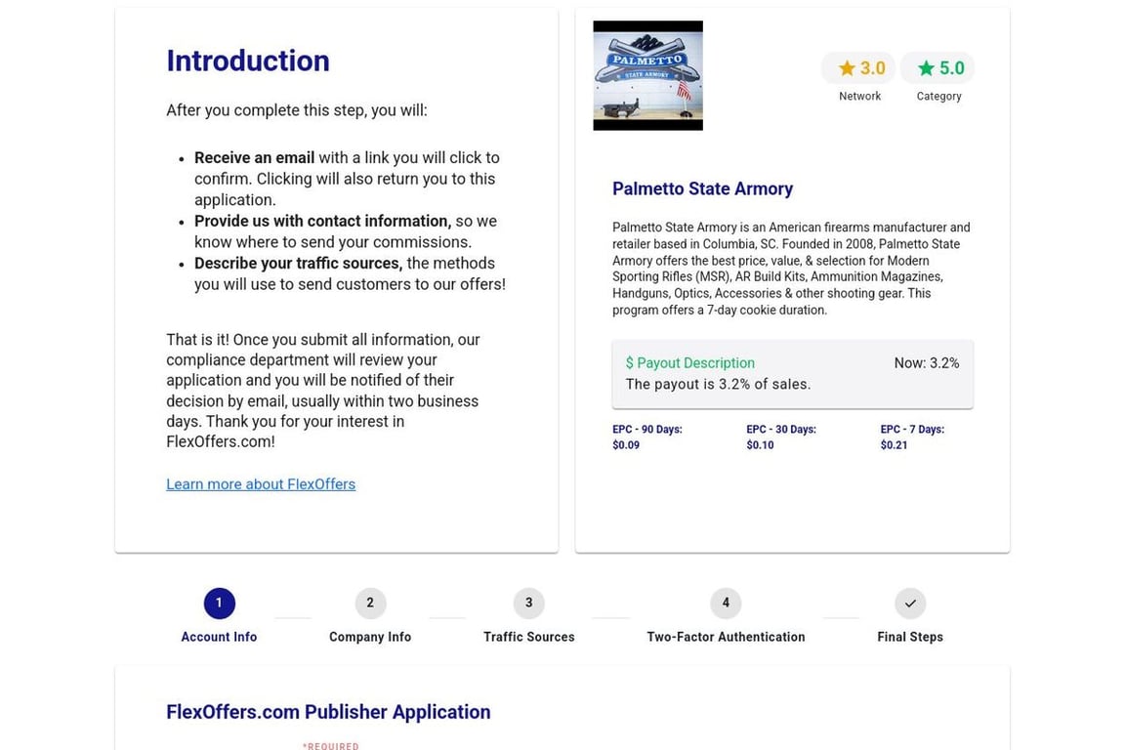Click the 'Network' label under rating
This screenshot has height=750, width=1125.
pyautogui.click(x=859, y=96)
